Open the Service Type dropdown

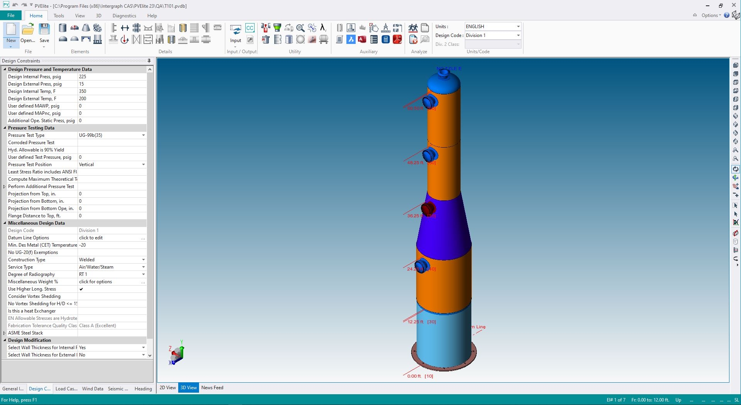click(x=143, y=267)
